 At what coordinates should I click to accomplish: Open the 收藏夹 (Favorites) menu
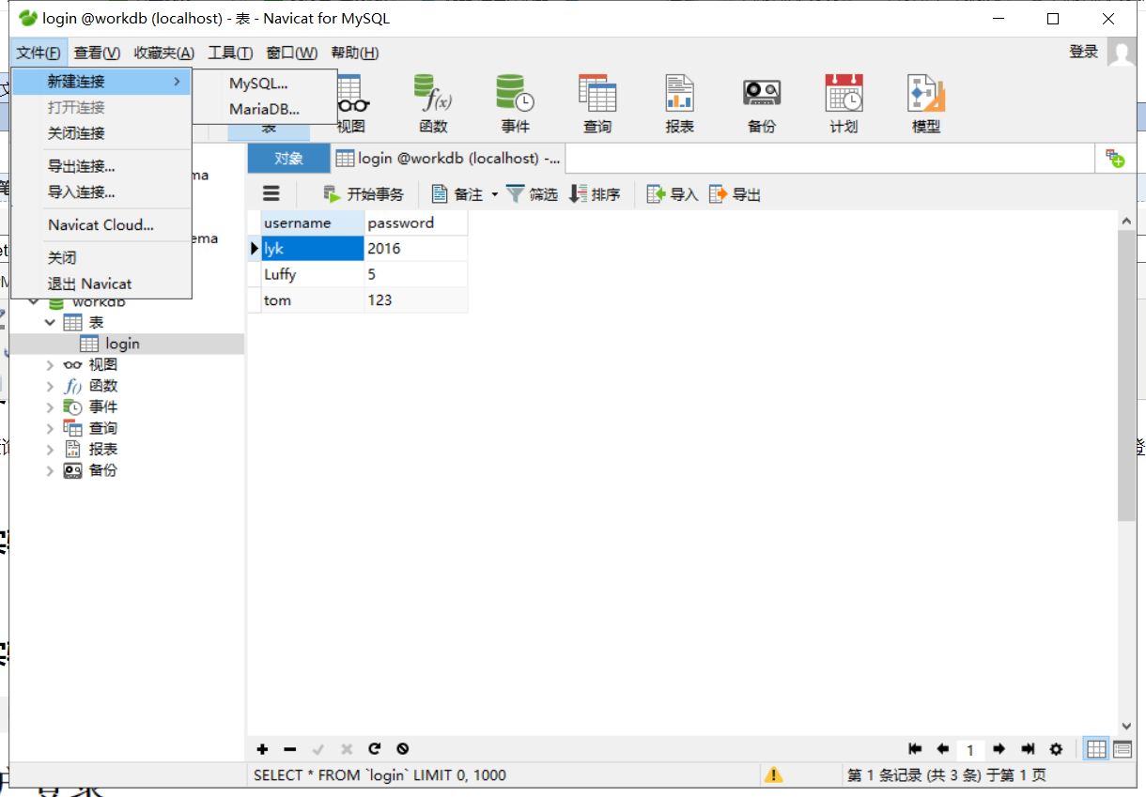163,53
